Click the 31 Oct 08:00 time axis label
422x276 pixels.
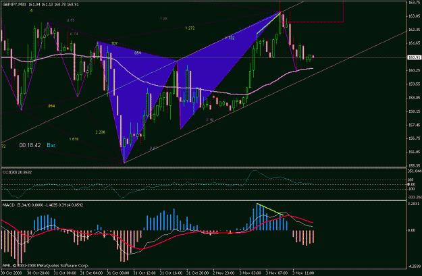(118, 273)
